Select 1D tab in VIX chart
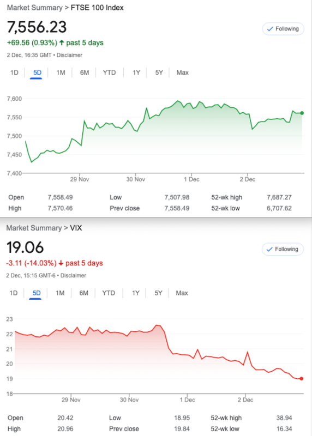 13,293
